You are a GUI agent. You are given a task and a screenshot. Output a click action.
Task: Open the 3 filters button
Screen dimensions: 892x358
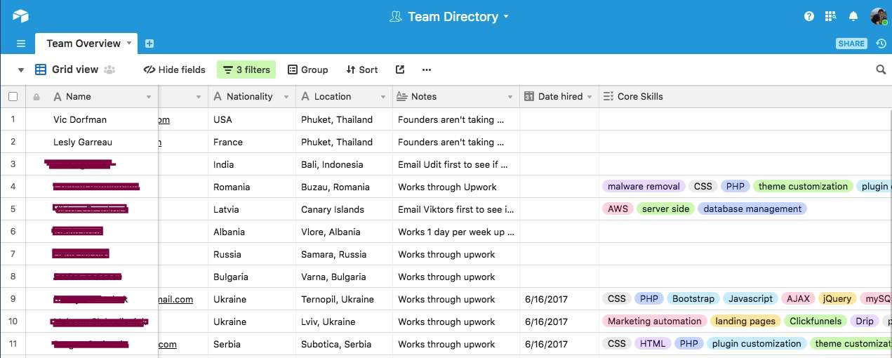coord(246,69)
